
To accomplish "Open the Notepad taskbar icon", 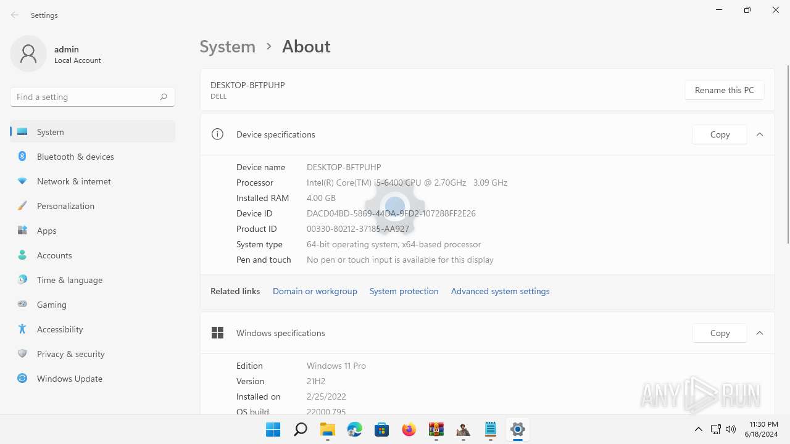I will 490,429.
